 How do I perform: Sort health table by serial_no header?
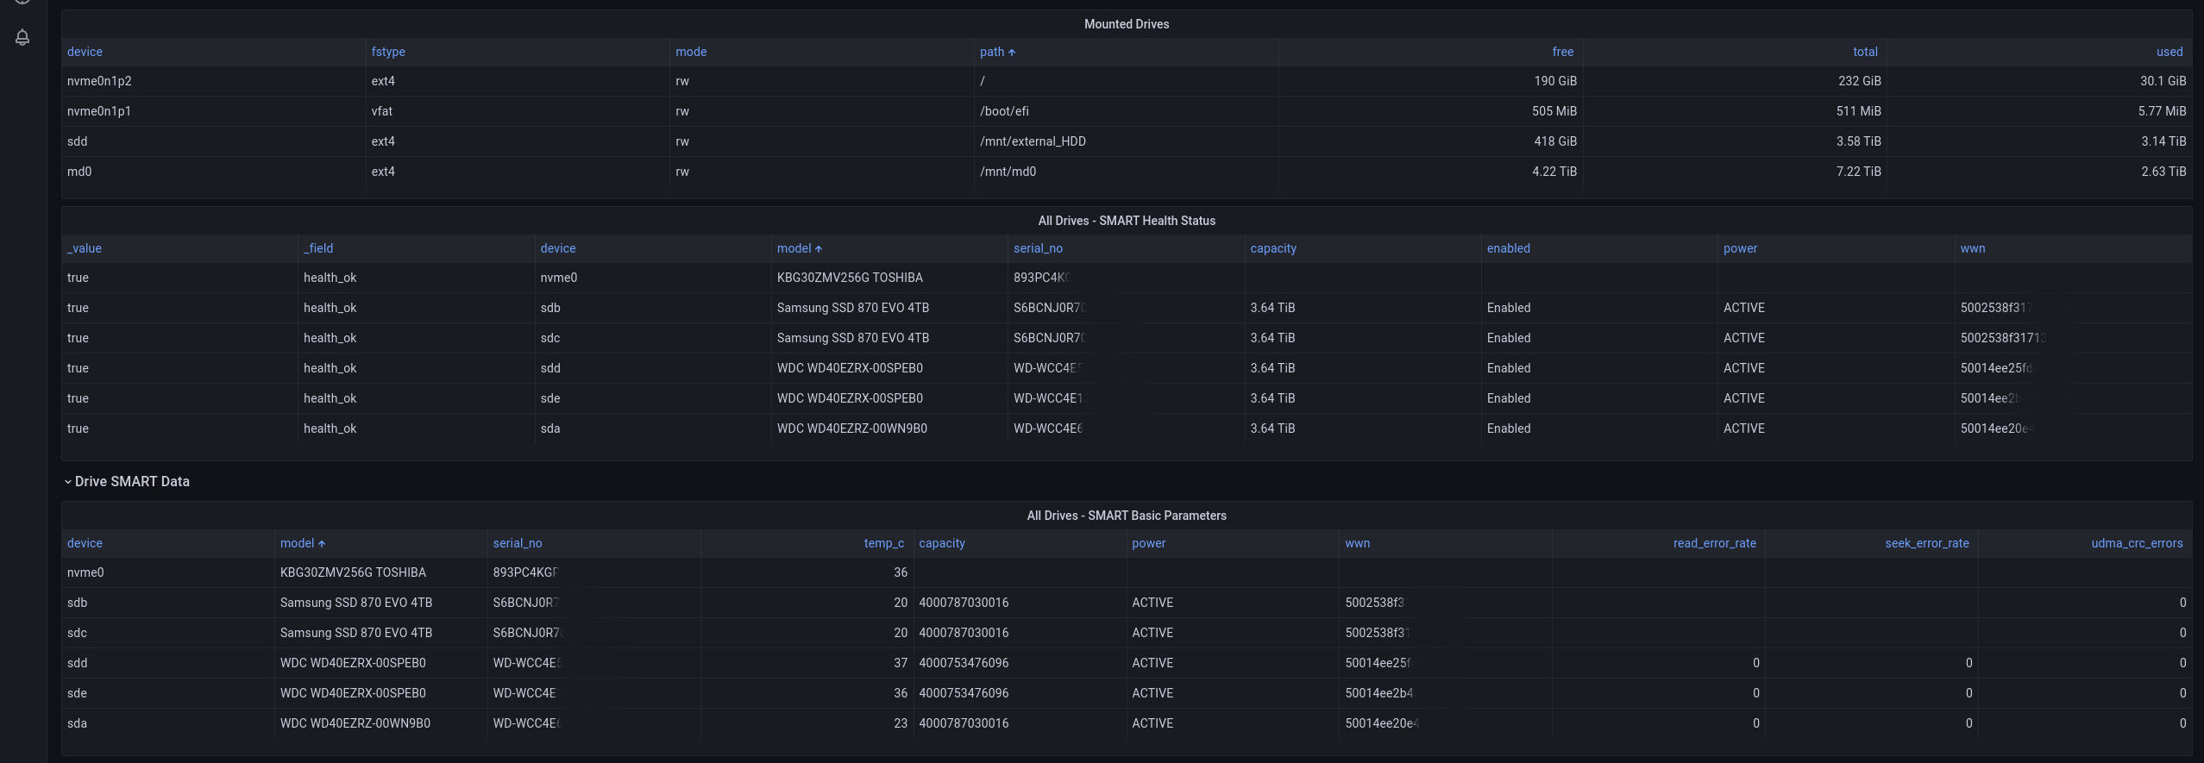(1038, 248)
